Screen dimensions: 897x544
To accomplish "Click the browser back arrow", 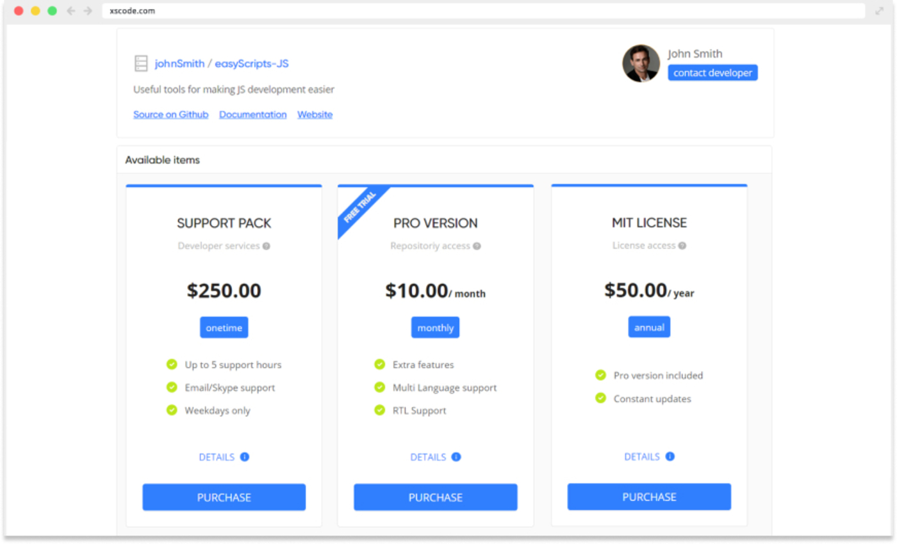I will [x=70, y=10].
